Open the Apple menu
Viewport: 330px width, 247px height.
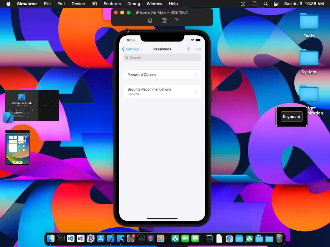pyautogui.click(x=8, y=4)
